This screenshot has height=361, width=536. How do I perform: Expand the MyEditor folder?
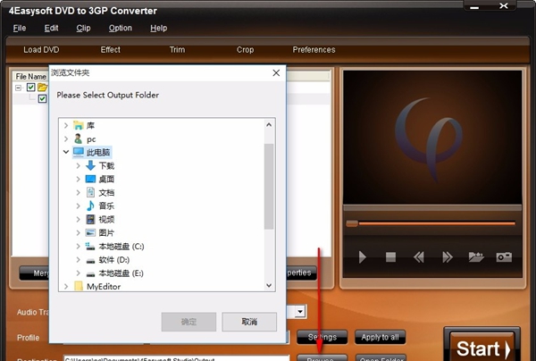click(66, 286)
